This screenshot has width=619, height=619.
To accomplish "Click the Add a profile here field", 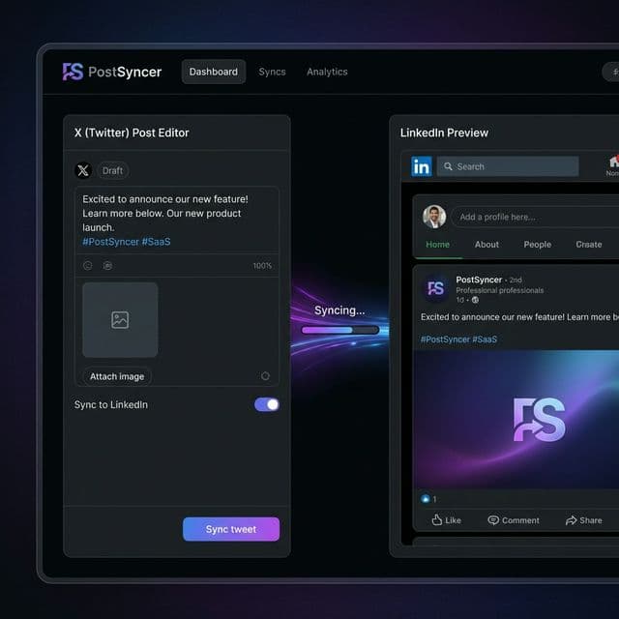I will 535,217.
